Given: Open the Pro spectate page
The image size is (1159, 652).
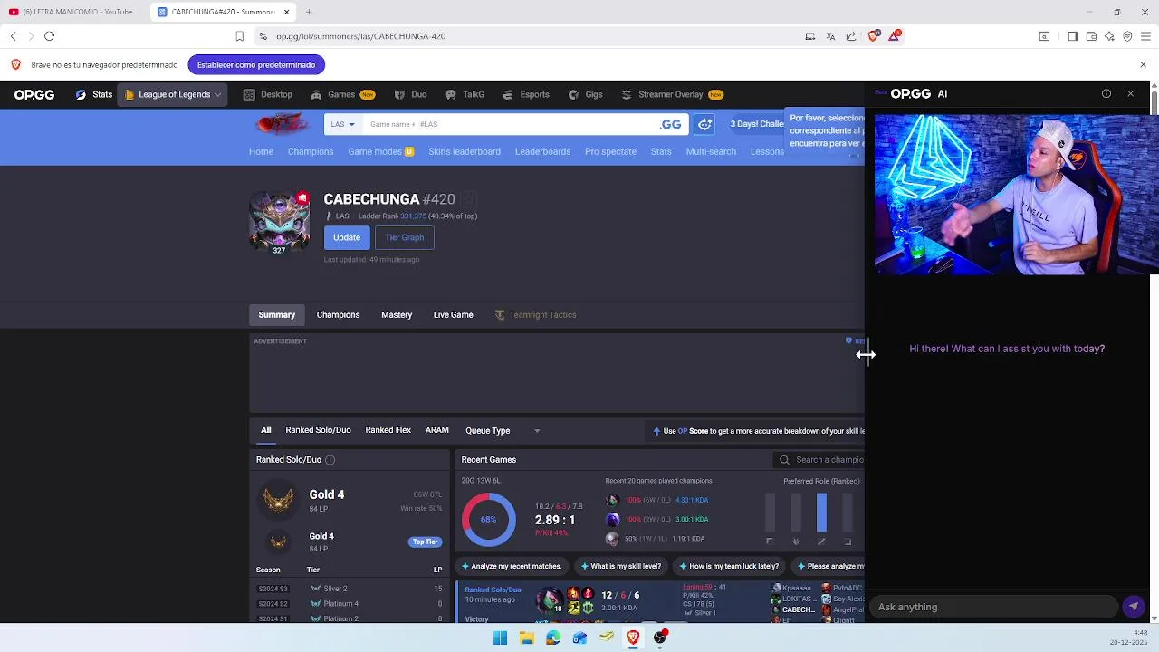Looking at the screenshot, I should [x=610, y=151].
